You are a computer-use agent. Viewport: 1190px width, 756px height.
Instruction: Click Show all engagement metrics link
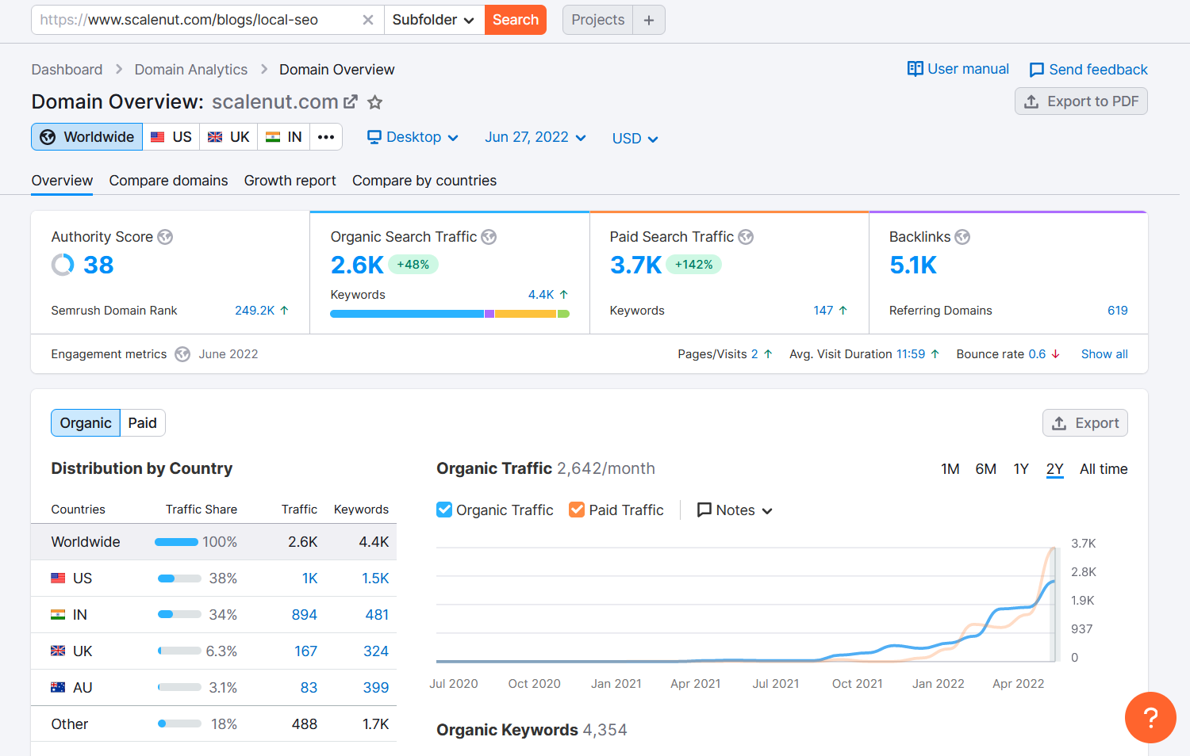(1104, 354)
